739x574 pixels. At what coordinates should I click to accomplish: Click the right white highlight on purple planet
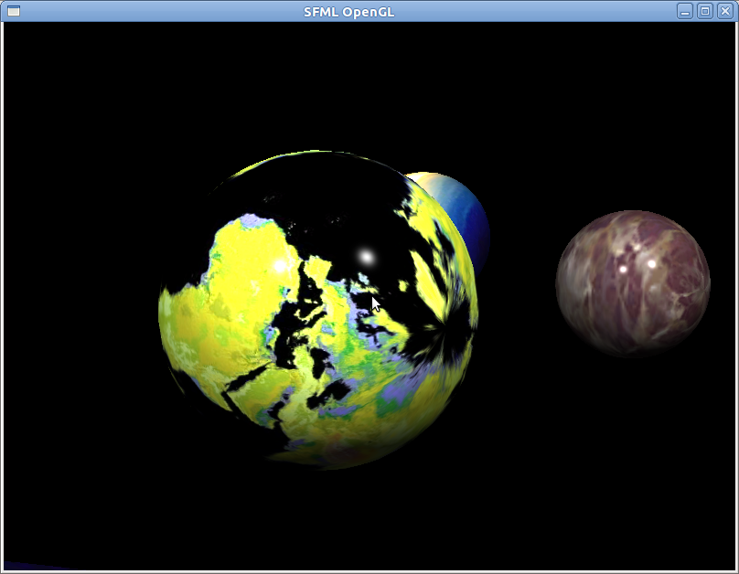[652, 263]
